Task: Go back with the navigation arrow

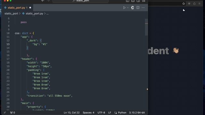Action: point(43,1)
